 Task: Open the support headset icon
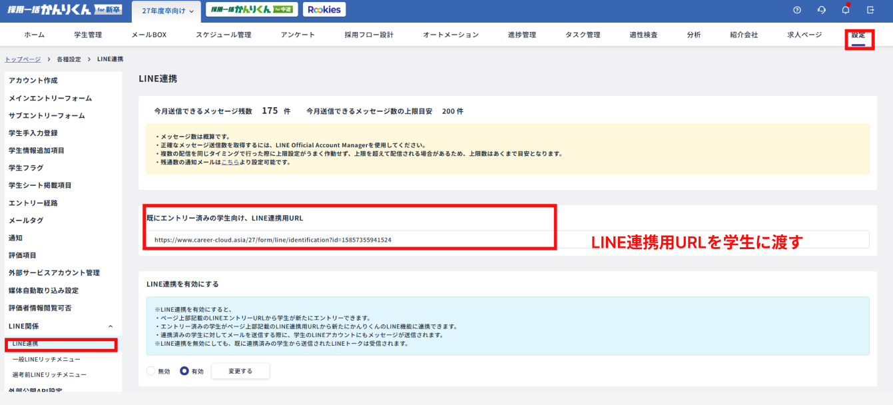pyautogui.click(x=821, y=10)
